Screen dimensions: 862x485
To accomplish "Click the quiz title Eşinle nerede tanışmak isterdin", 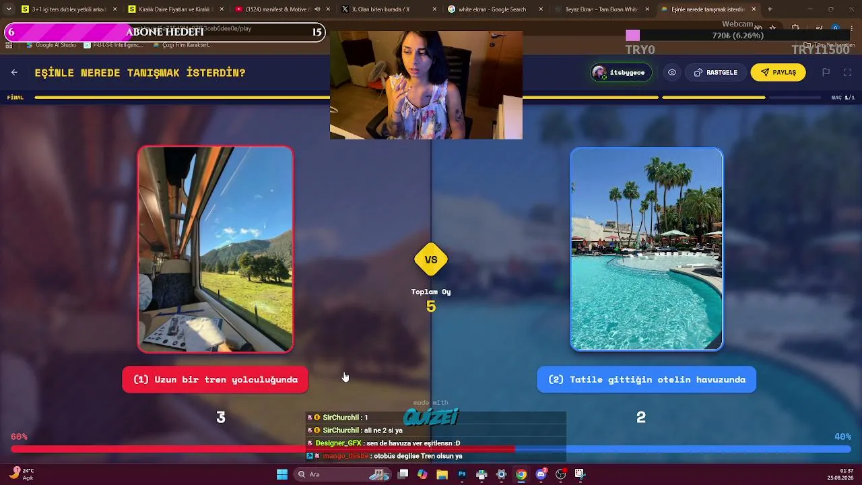I will [x=140, y=73].
